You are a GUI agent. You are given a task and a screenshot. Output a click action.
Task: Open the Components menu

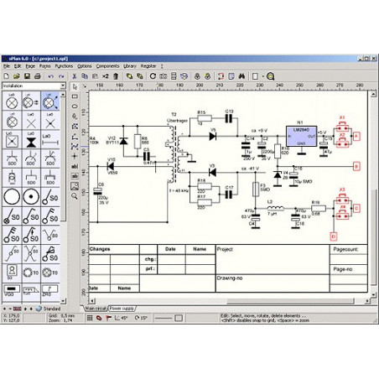point(107,66)
